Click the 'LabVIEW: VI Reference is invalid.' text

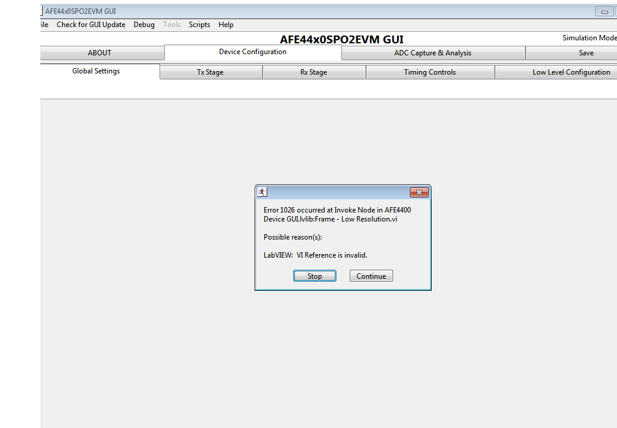[315, 255]
